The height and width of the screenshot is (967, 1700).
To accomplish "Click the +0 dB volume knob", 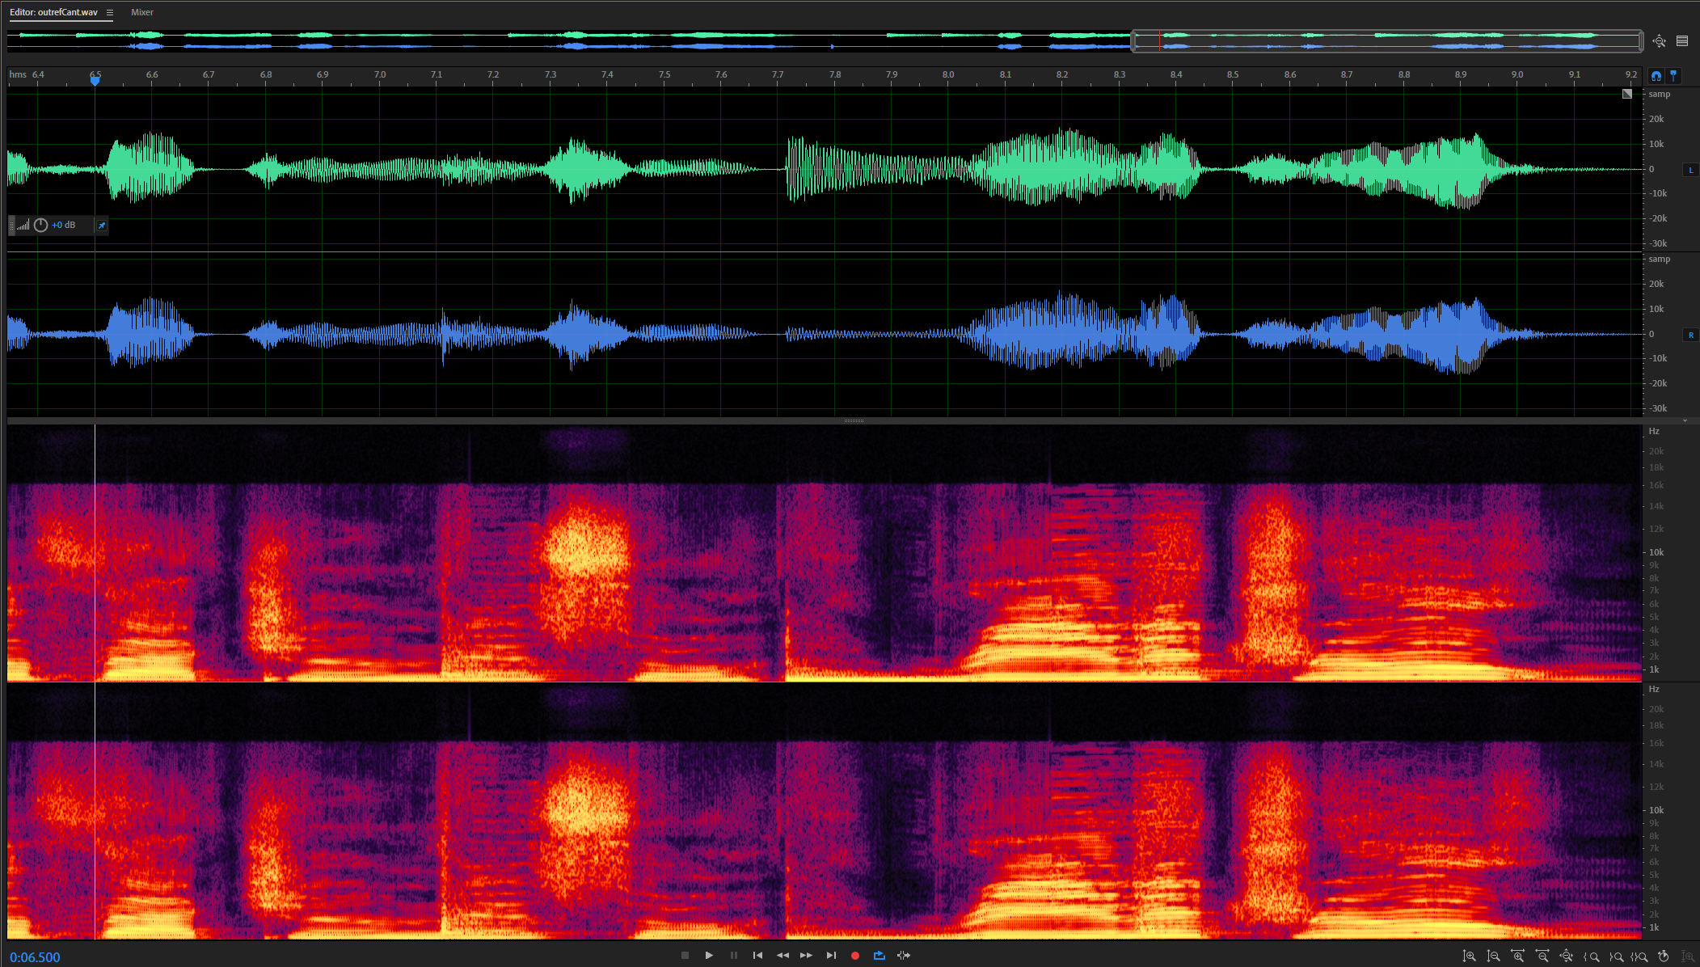I will click(x=40, y=226).
